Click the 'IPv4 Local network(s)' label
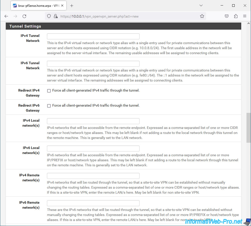 pyautogui.click(x=31, y=123)
